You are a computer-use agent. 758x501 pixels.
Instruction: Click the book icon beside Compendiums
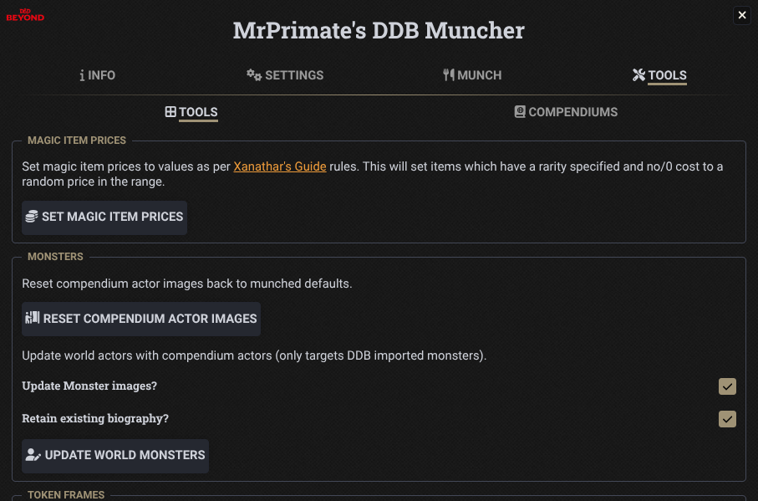(x=520, y=112)
